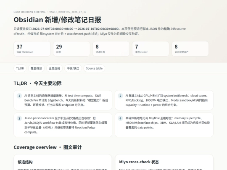Click the 8 公开视觉资产 stat card
Viewport: 227px width, 170px height.
[x=190, y=49]
